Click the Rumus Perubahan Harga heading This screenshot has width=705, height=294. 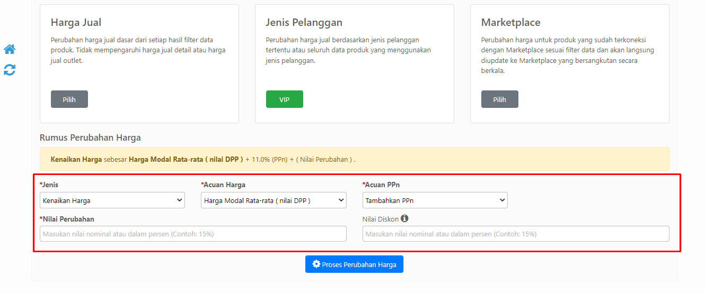90,137
